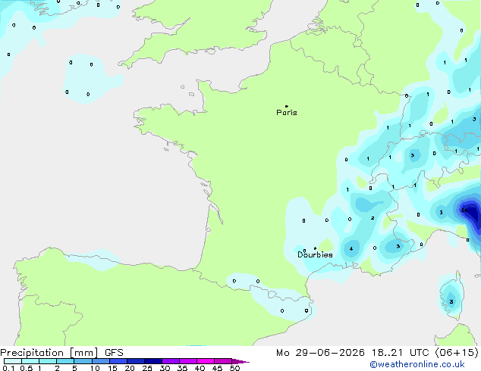481x371 pixels.
Task: Click the 4 mm precipitation value near Dourbies
Action: [x=351, y=249]
